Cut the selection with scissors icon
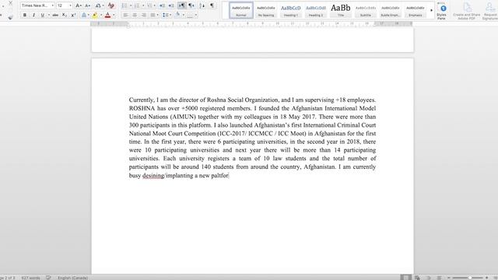The image size is (498, 280). [x=10, y=3]
